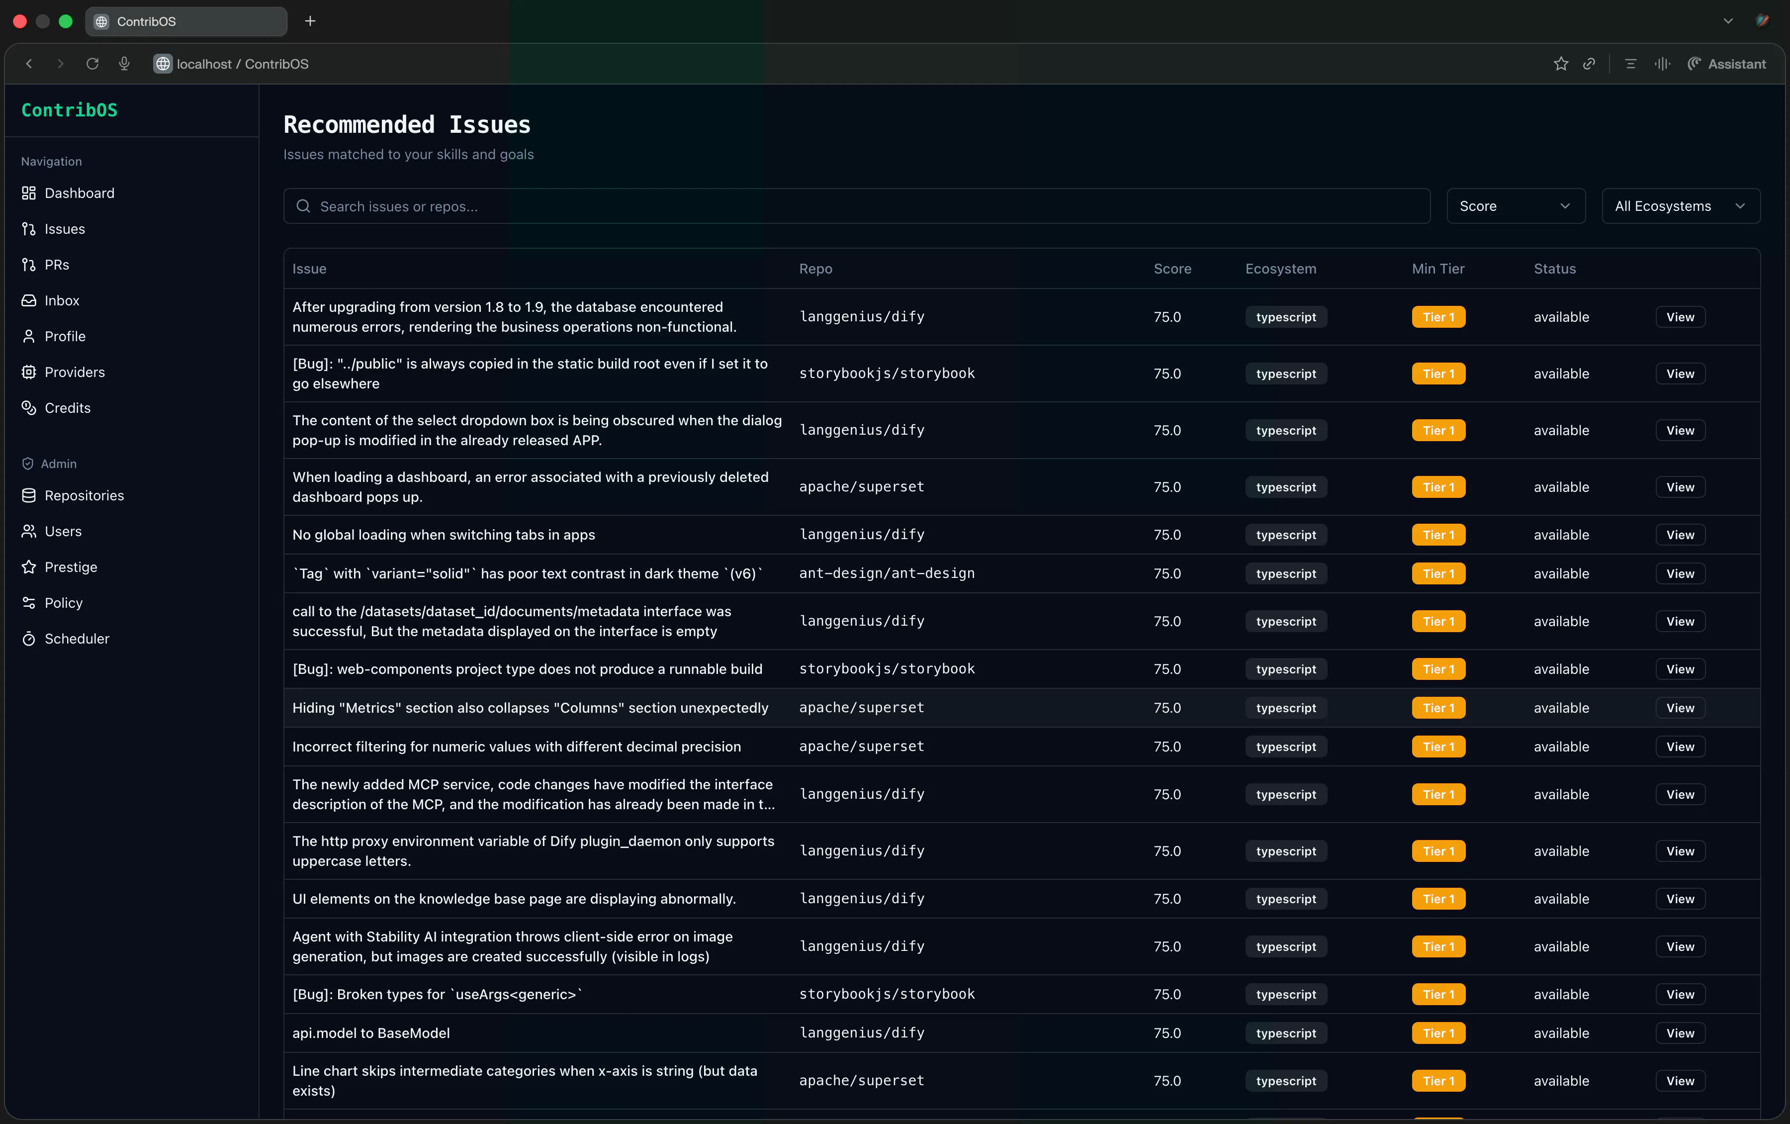Click the Profile person icon in sidebar
The width and height of the screenshot is (1790, 1124).
coord(29,336)
